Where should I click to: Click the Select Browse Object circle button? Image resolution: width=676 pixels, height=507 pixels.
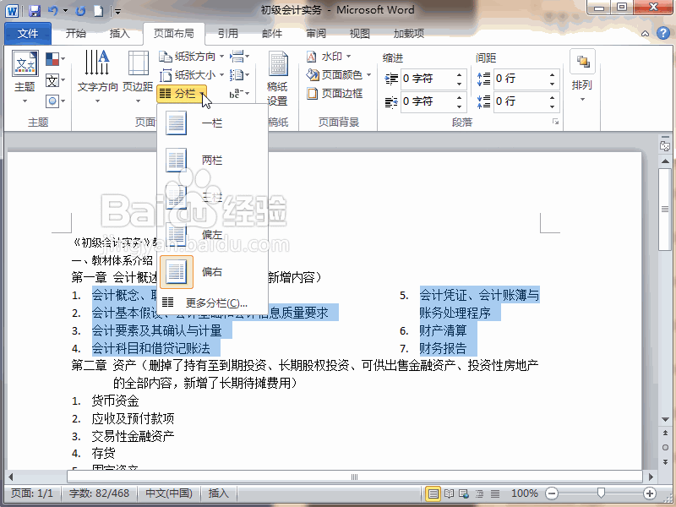click(x=665, y=447)
